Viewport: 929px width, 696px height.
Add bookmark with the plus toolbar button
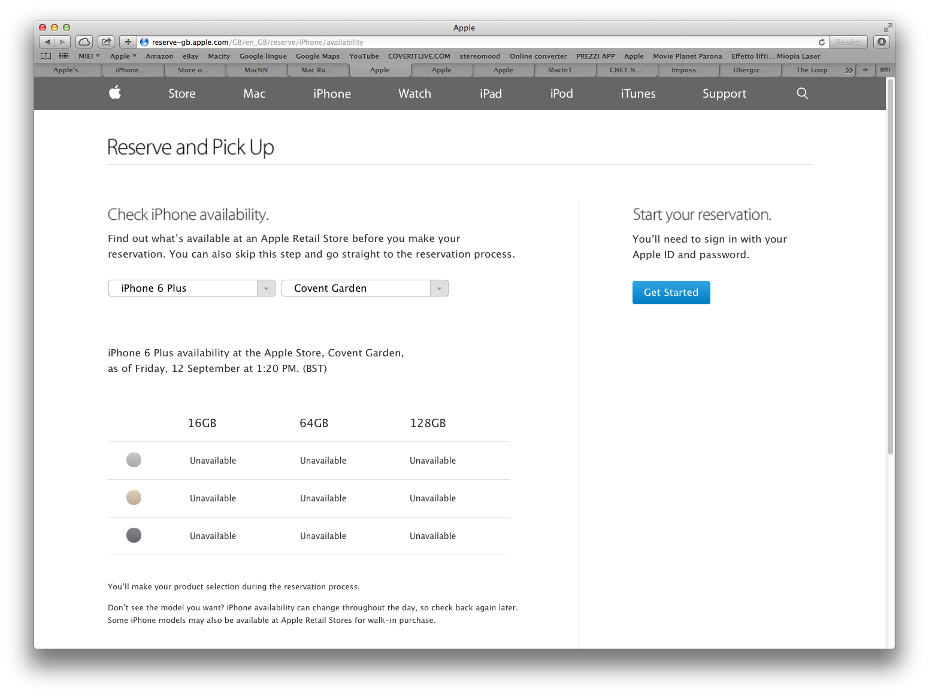(x=128, y=42)
